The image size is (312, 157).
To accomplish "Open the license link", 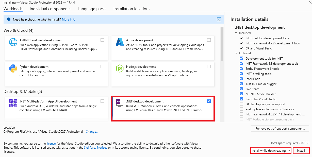I will pos(51,144).
